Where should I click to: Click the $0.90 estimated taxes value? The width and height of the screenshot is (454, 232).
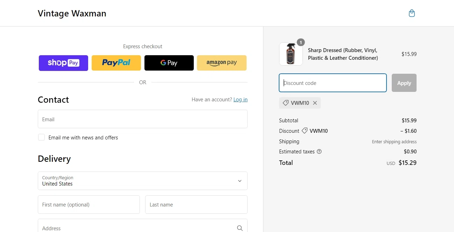tap(410, 152)
